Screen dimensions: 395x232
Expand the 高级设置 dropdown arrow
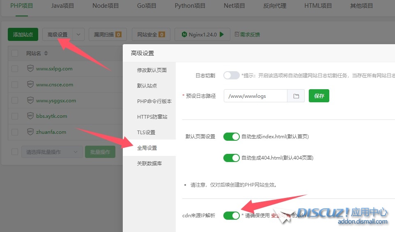point(78,35)
